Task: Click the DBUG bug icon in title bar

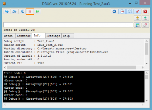Action: 5,4
